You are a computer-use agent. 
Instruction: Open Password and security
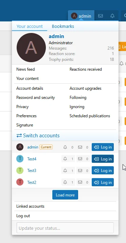tap(36, 98)
